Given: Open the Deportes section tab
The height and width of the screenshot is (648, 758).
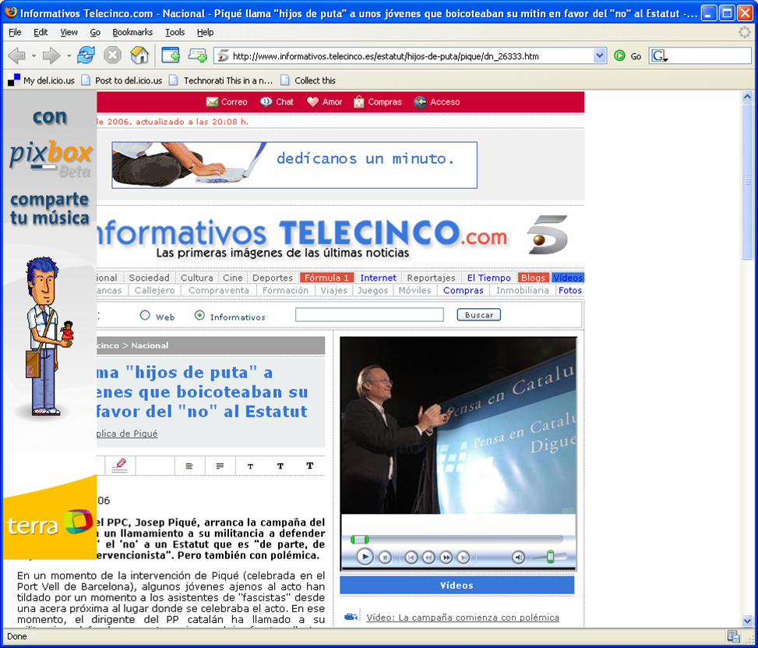Looking at the screenshot, I should 272,278.
